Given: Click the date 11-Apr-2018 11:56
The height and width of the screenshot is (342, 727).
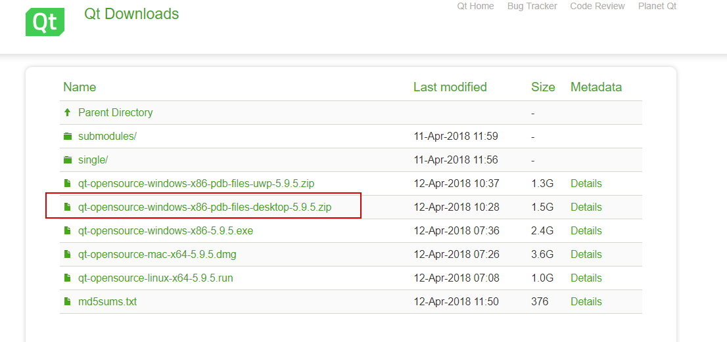Looking at the screenshot, I should pos(456,160).
